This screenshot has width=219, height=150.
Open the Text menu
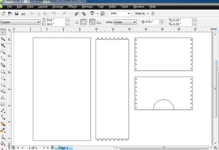coord(101,7)
